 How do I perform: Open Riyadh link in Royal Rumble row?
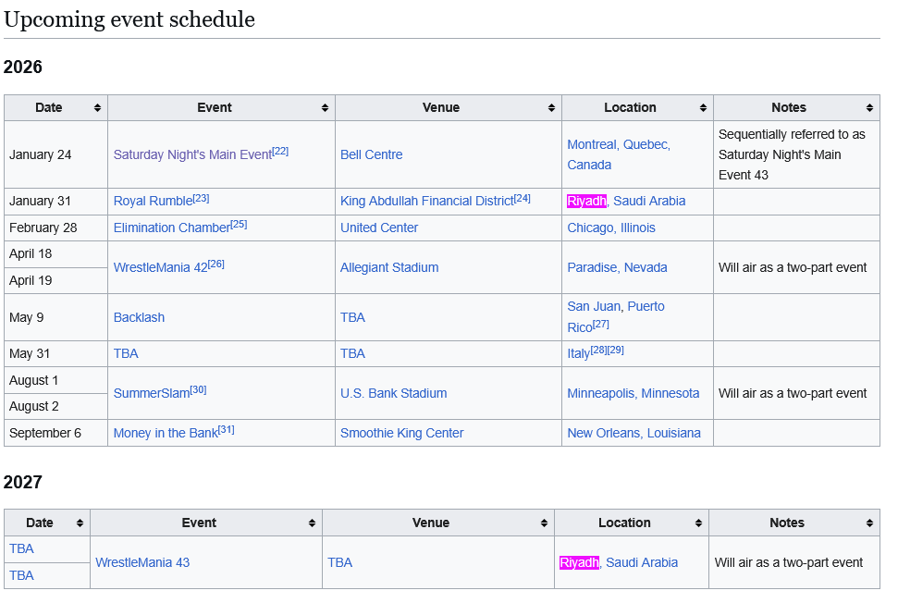coord(586,201)
